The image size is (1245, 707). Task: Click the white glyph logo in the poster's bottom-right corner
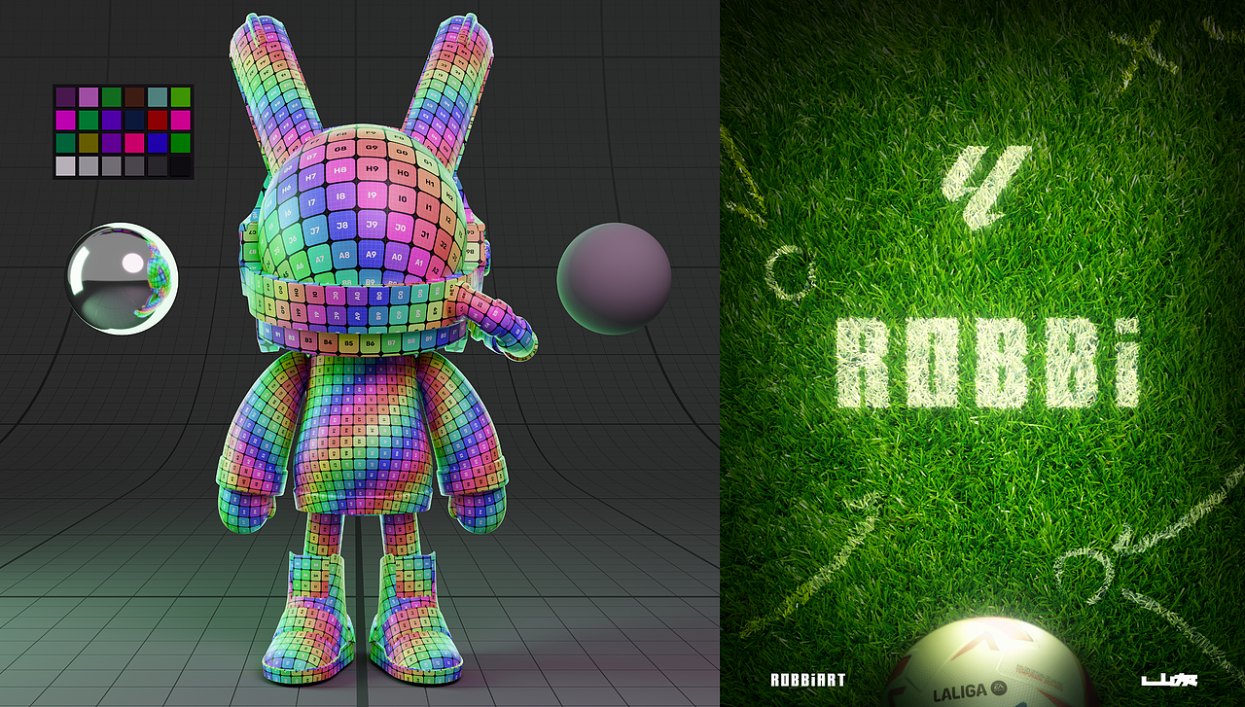(x=1169, y=680)
